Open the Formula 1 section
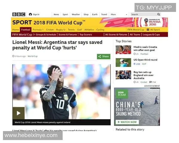Viewport: 179px width, 143px height. pos(38,30)
